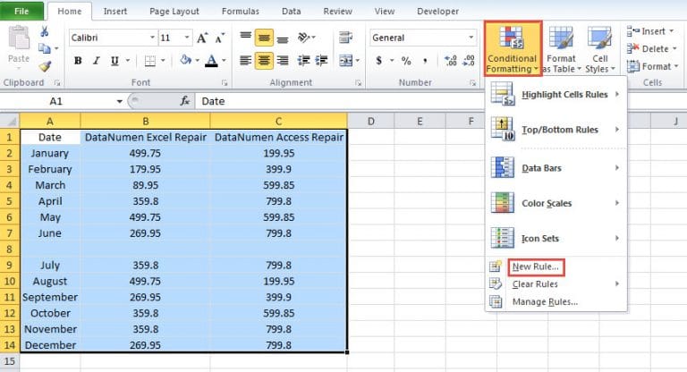The width and height of the screenshot is (687, 372).
Task: Click the Paste clipboard icon
Action: pos(19,38)
